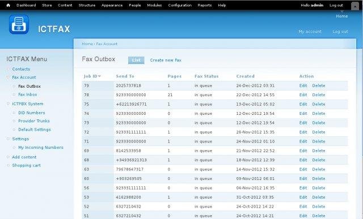The width and height of the screenshot is (363, 219).
Task: Edit fax job 73
Action: pyautogui.click(x=303, y=123)
